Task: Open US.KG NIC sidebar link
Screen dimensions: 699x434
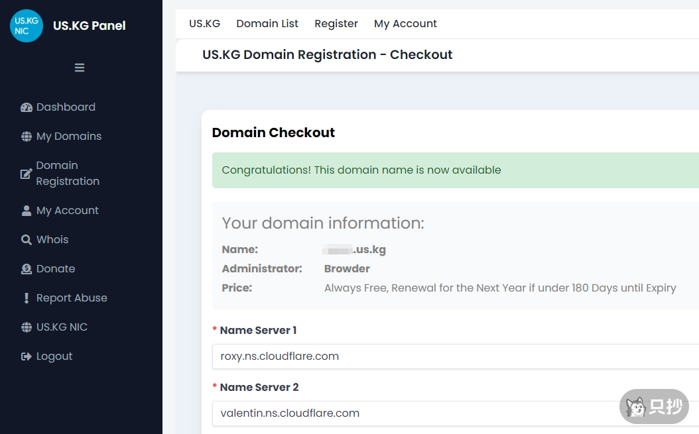Action: click(62, 327)
